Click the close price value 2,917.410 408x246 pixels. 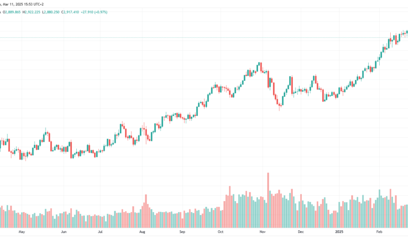click(x=71, y=12)
